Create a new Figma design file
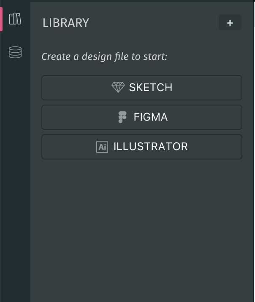The image size is (255, 302). [142, 117]
